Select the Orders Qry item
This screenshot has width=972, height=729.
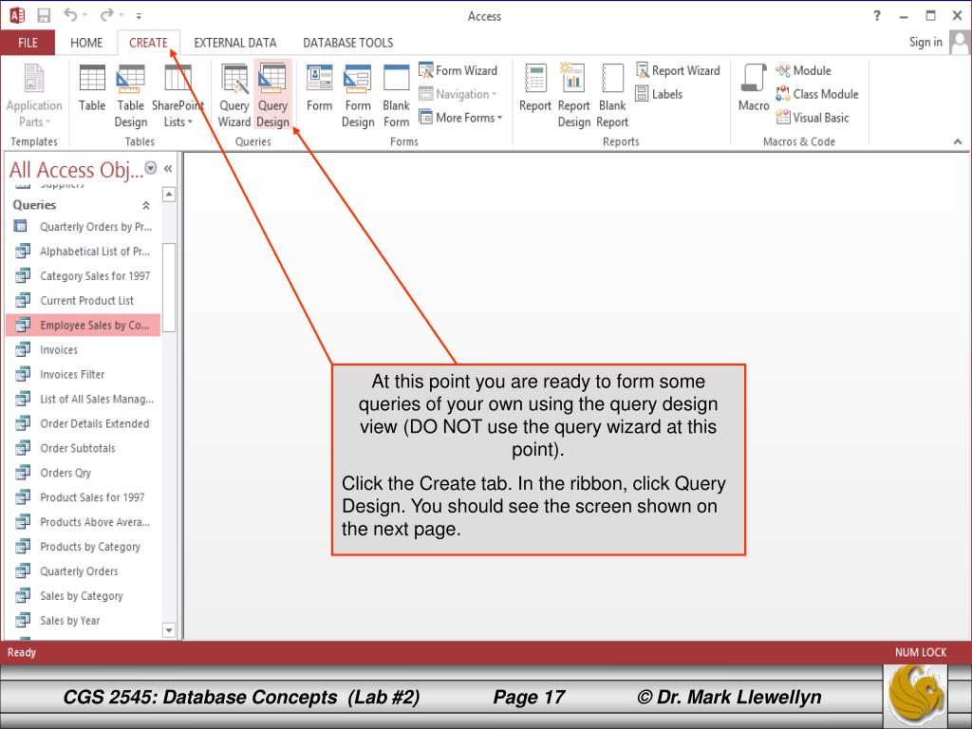coord(84,473)
